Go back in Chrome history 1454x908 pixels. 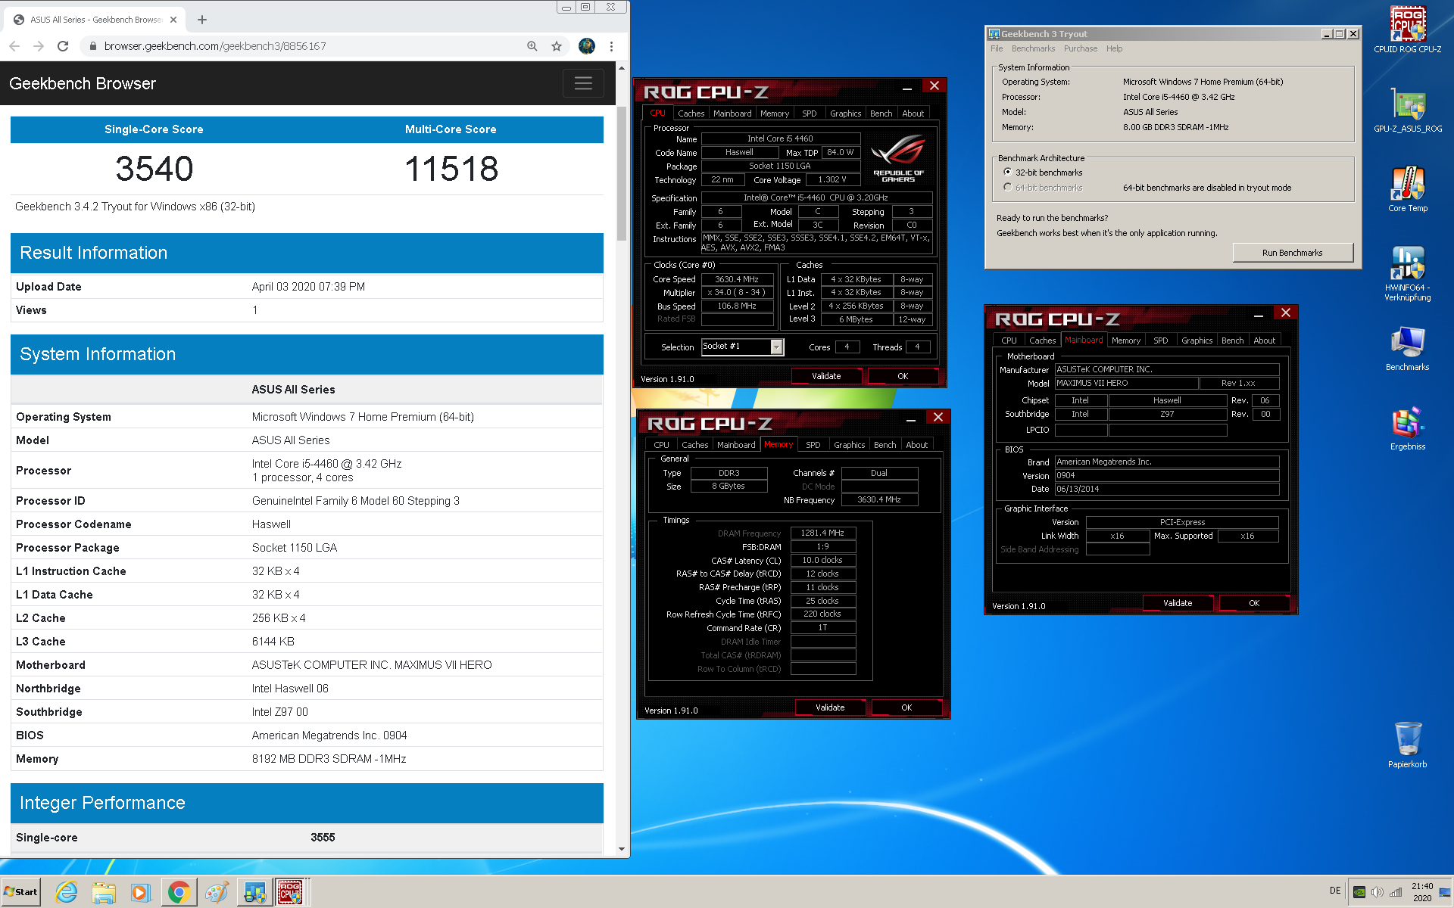14,46
